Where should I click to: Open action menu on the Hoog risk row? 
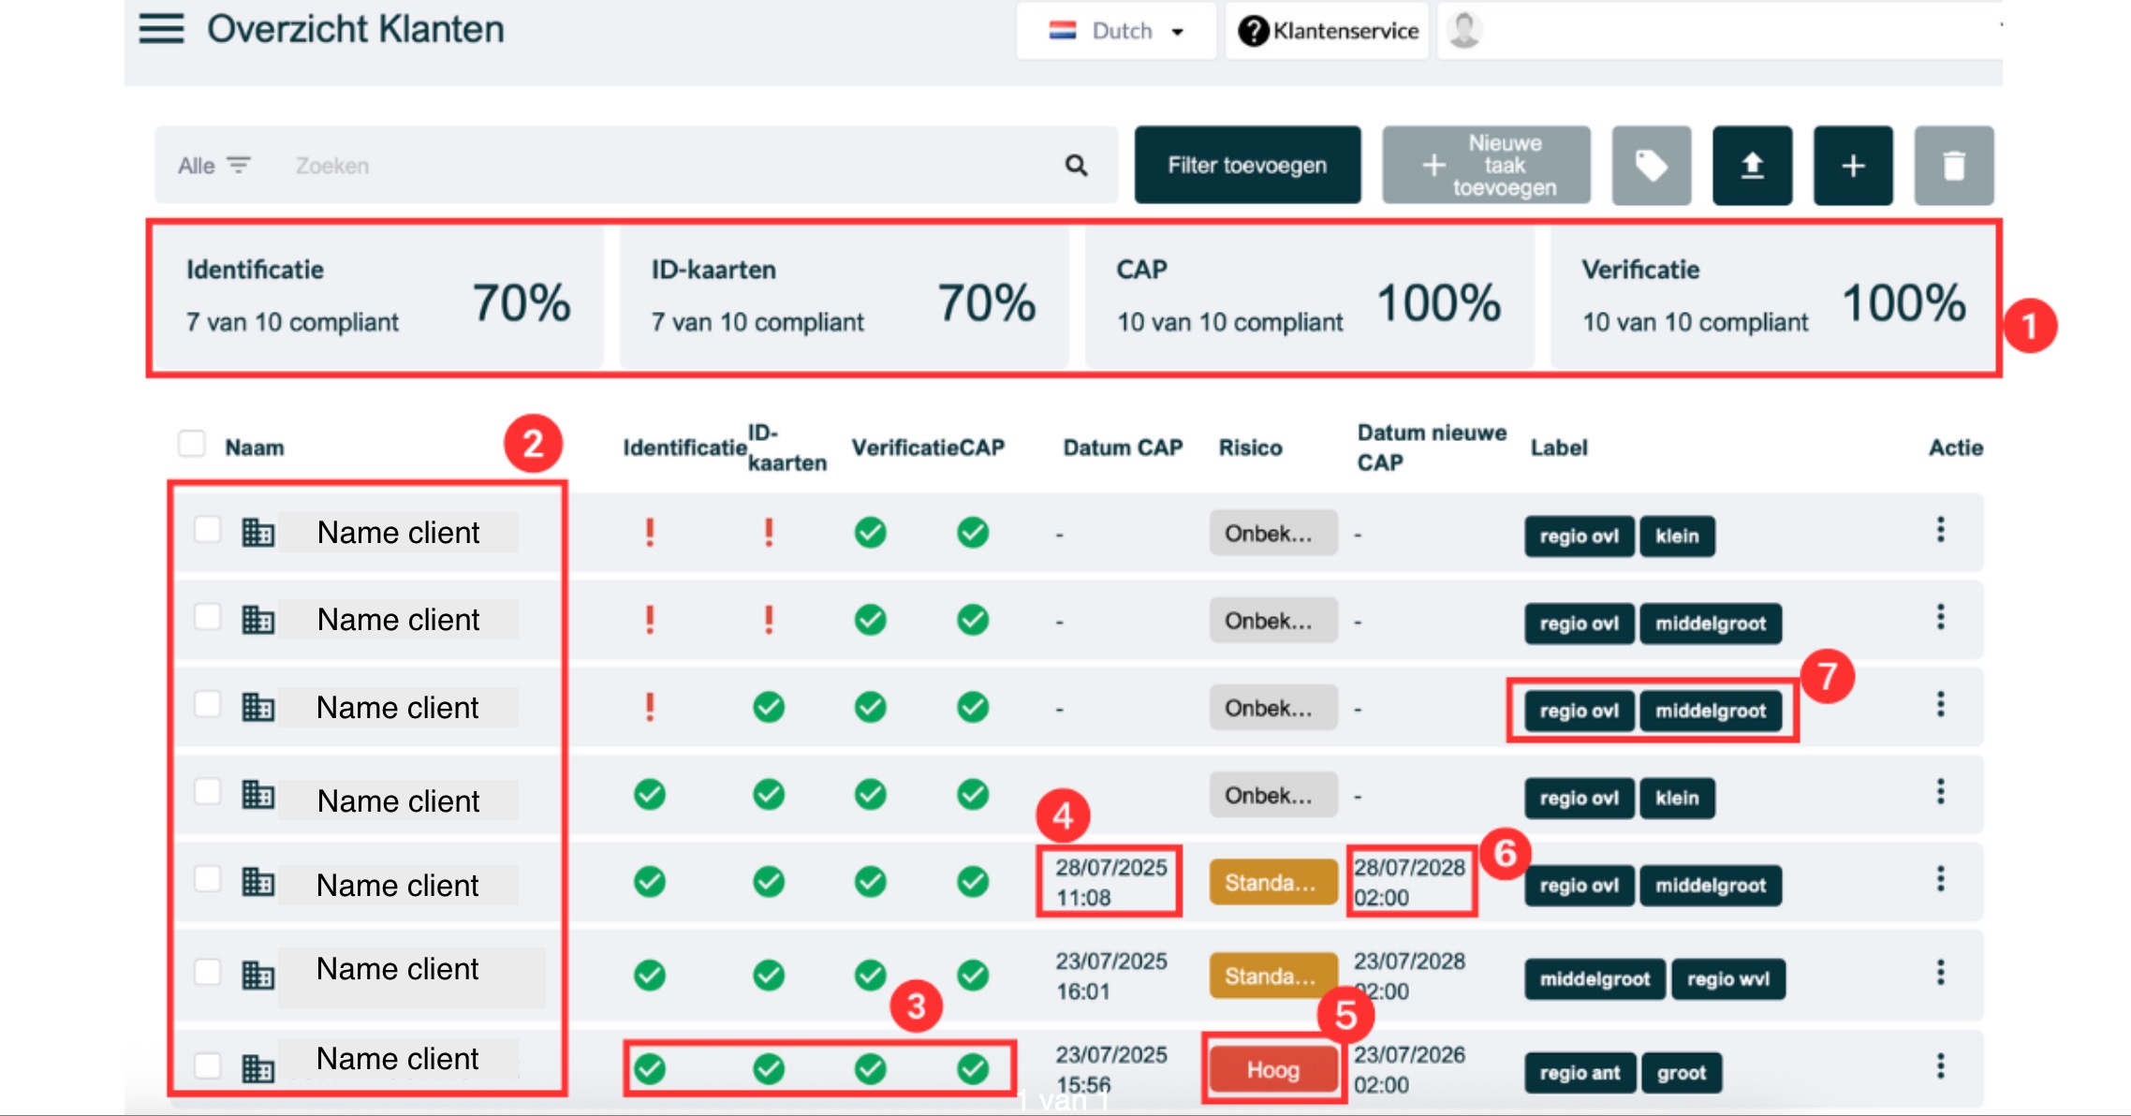point(1940,1065)
